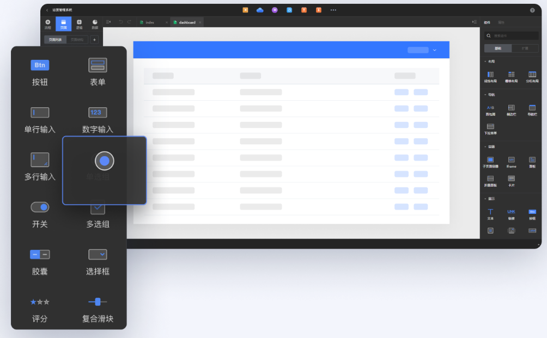Select the Iframe component
The height and width of the screenshot is (338, 547).
coord(512,162)
